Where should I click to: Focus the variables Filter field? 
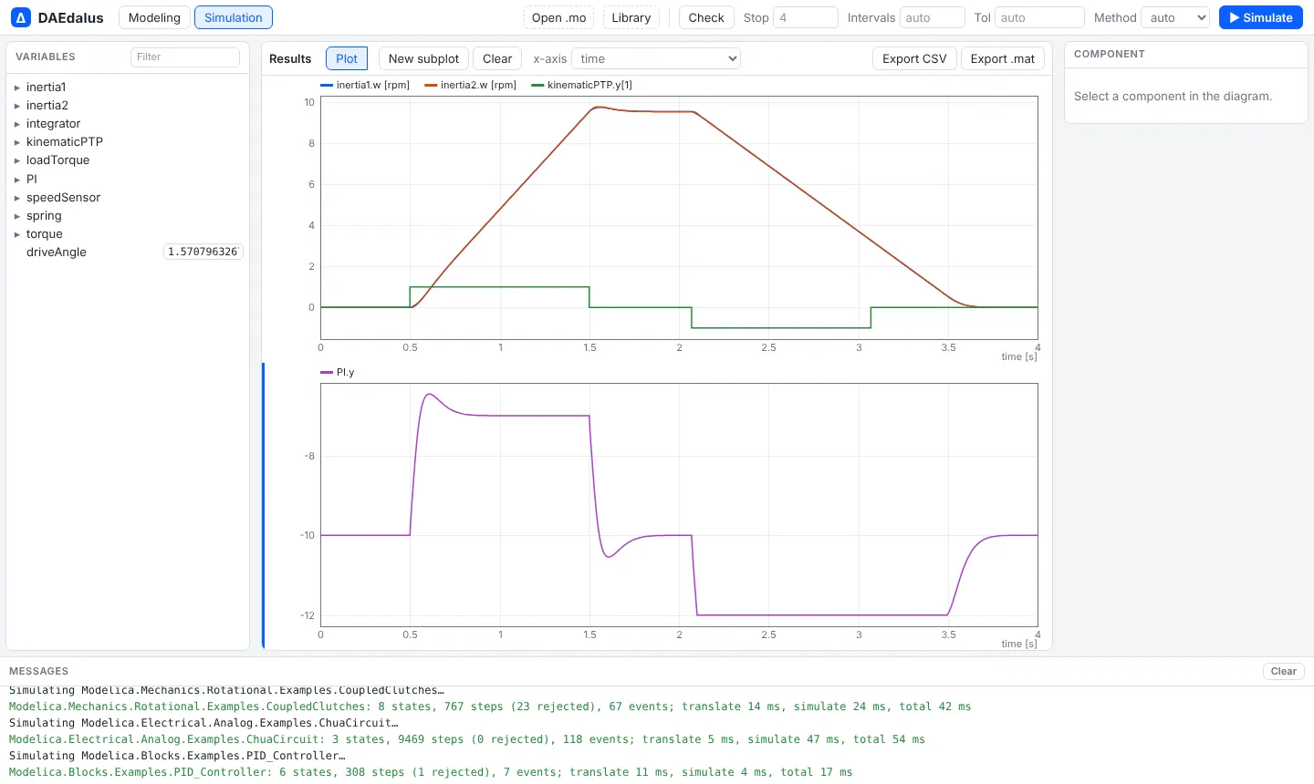[185, 57]
